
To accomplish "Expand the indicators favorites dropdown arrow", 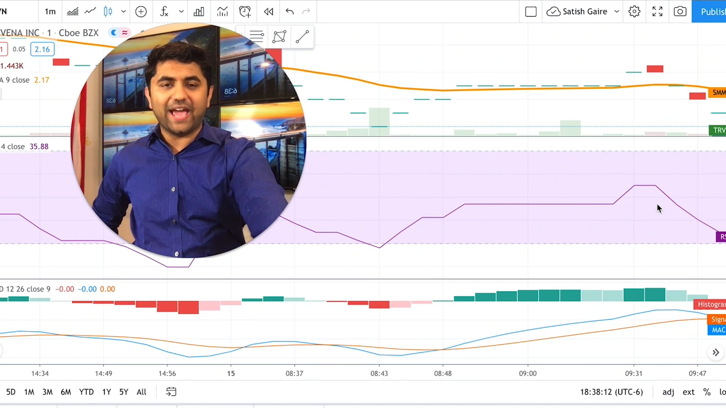I will pyautogui.click(x=181, y=12).
